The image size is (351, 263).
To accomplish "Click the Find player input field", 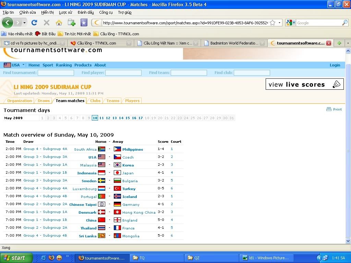I will point(123,73).
